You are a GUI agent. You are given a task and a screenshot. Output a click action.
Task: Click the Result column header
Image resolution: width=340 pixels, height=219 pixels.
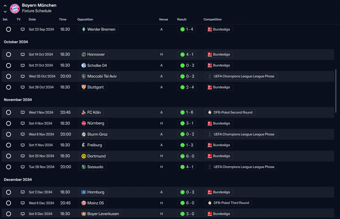point(182,19)
